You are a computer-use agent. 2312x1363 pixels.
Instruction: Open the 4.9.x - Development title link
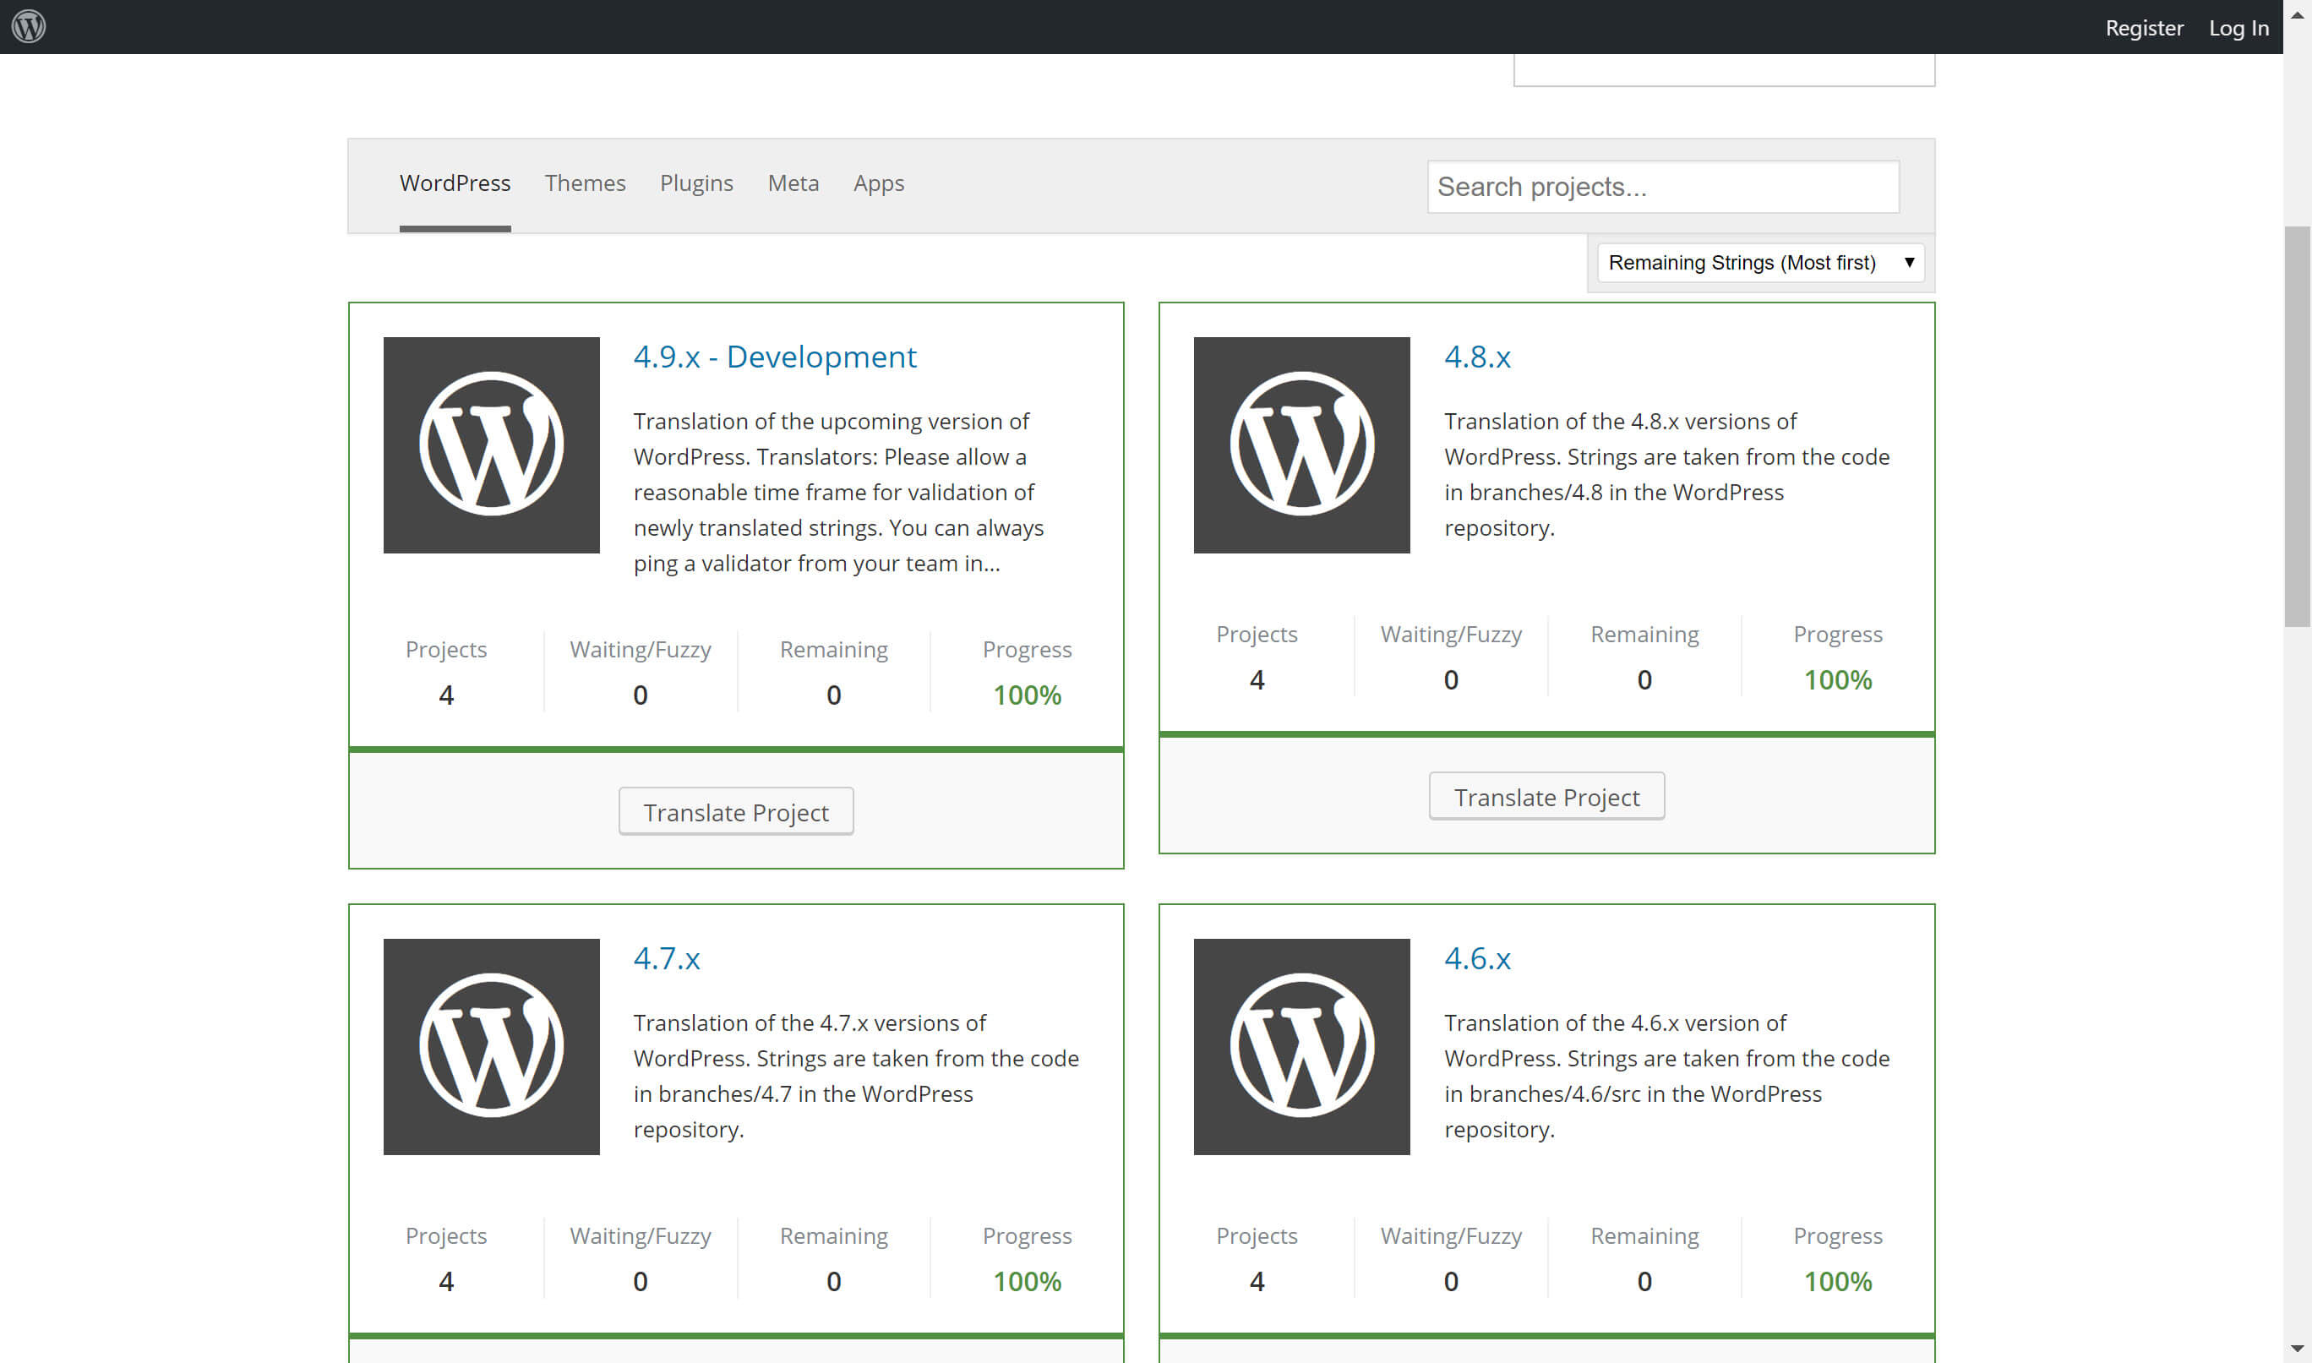pos(775,357)
